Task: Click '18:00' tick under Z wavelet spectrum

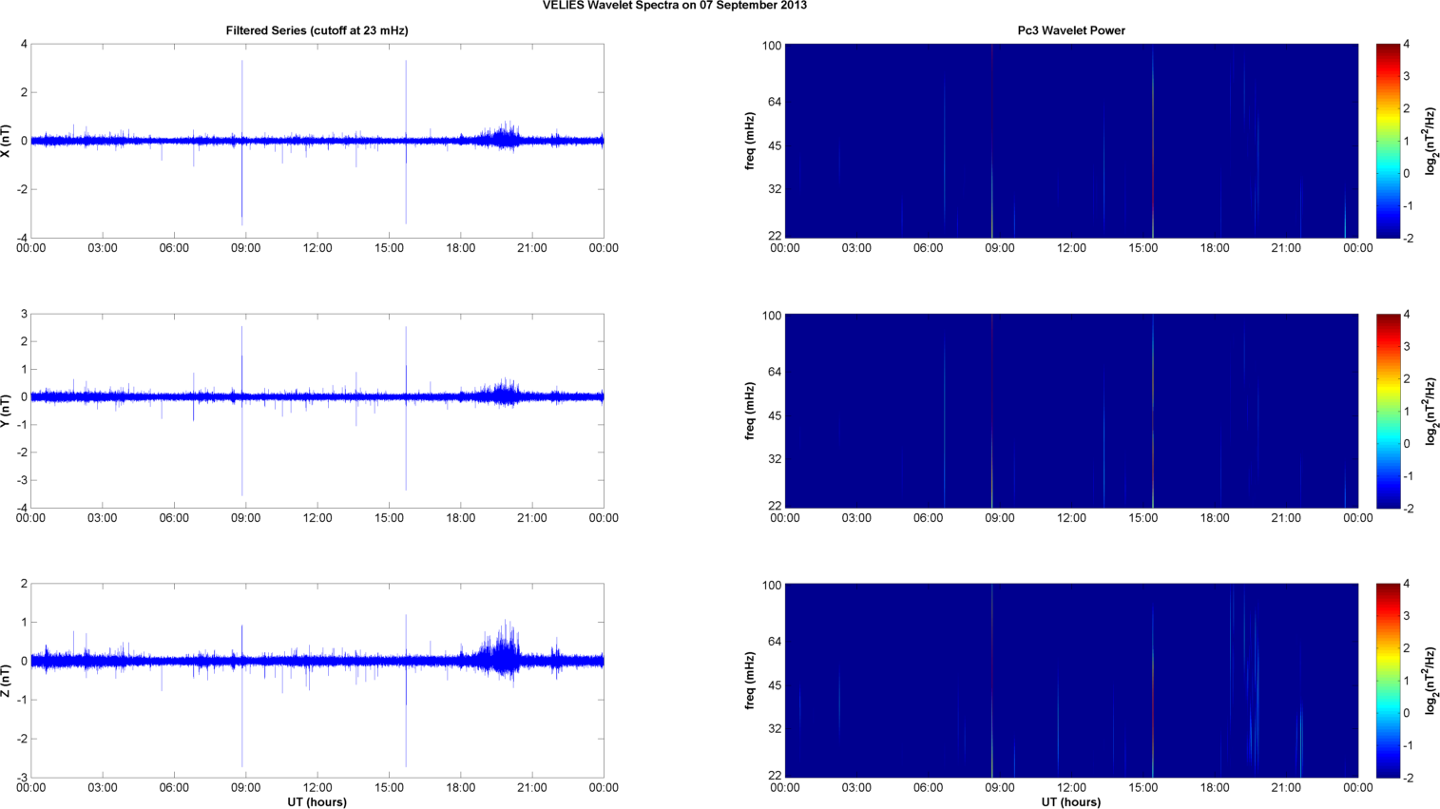Action: pos(1214,788)
